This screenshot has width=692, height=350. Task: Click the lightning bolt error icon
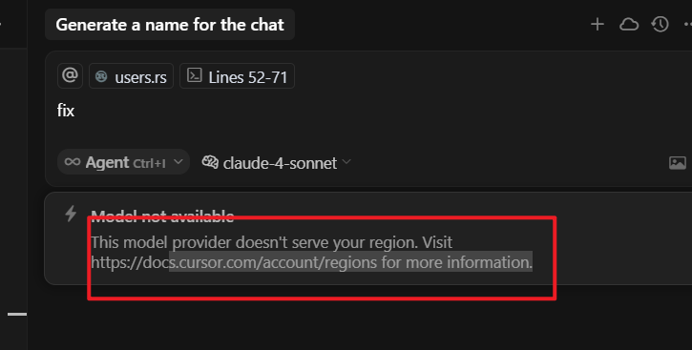71,214
